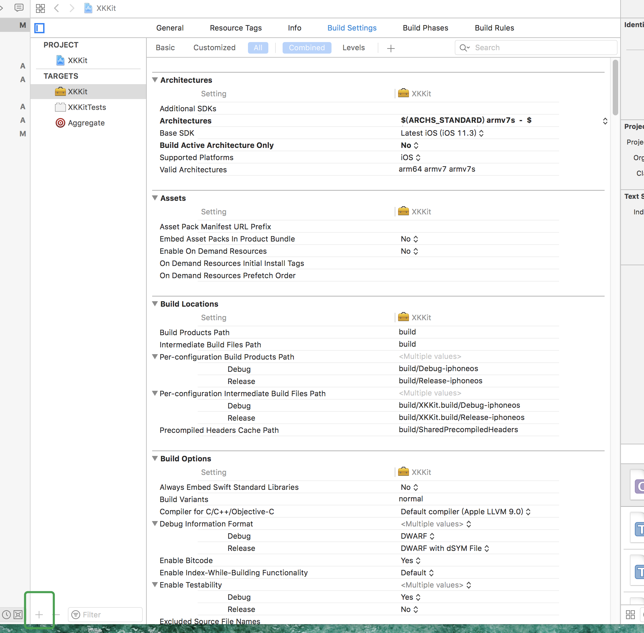
Task: Open the related items grid icon
Action: (40, 8)
